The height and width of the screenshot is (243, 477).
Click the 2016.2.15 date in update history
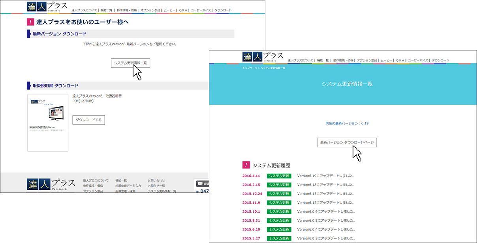[x=251, y=185]
